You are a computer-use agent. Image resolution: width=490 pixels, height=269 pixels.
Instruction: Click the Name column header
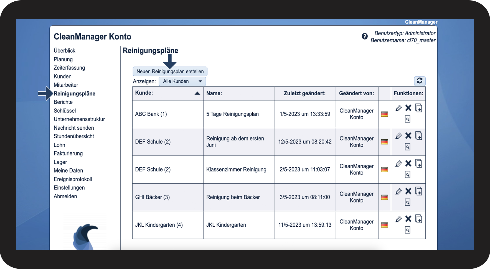click(x=214, y=93)
